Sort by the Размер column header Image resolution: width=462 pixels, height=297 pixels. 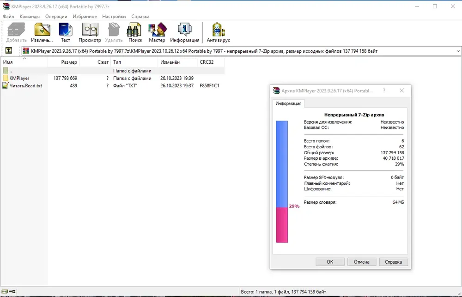tap(64, 62)
